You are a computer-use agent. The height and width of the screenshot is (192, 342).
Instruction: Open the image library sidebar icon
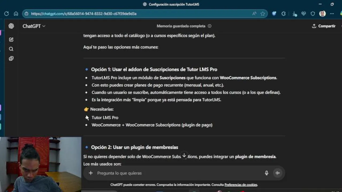(11, 58)
